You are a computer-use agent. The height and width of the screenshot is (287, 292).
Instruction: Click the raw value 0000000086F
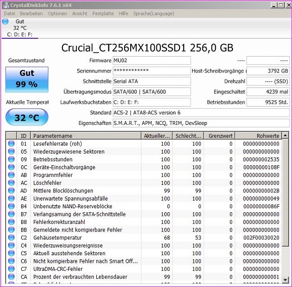pos(261,206)
